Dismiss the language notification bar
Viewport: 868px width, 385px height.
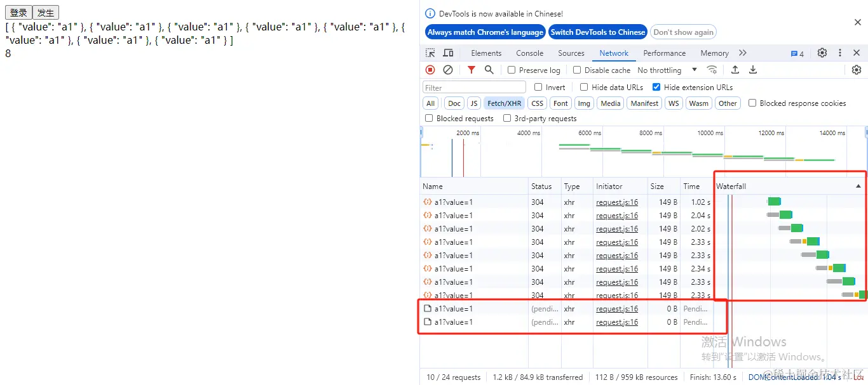pos(857,22)
